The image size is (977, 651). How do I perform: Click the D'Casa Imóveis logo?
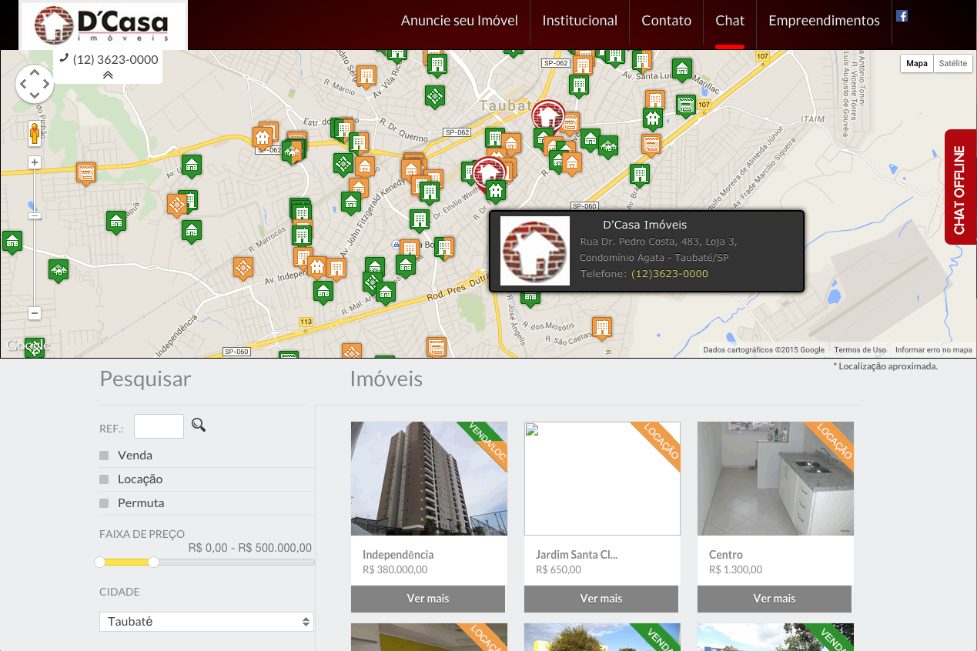(103, 25)
